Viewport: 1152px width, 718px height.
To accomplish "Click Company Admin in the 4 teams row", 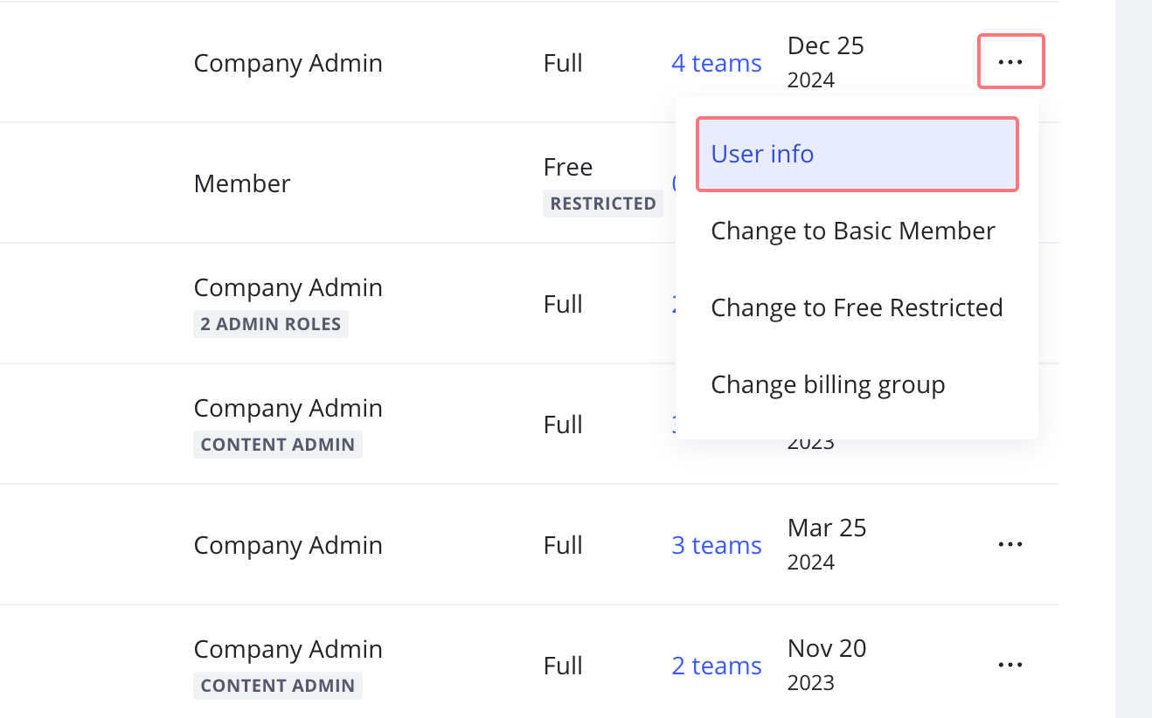I will [x=288, y=64].
